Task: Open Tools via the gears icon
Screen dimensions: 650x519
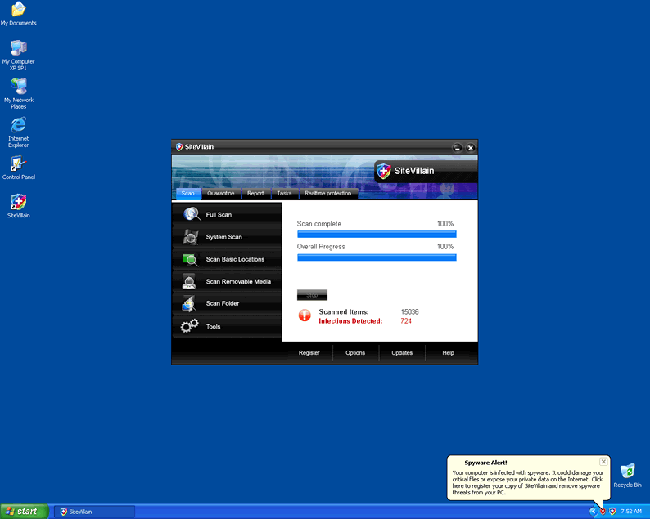Action: (190, 326)
